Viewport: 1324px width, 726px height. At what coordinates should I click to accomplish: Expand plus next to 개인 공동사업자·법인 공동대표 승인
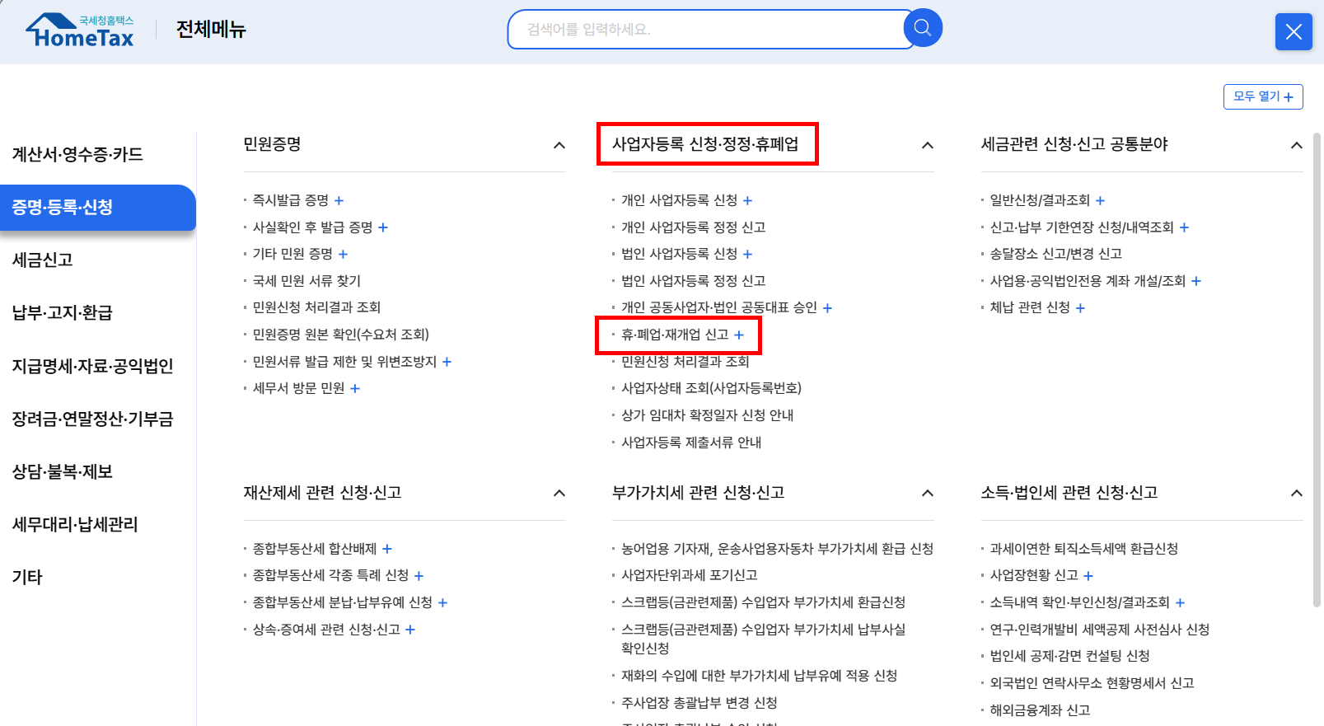click(x=827, y=308)
